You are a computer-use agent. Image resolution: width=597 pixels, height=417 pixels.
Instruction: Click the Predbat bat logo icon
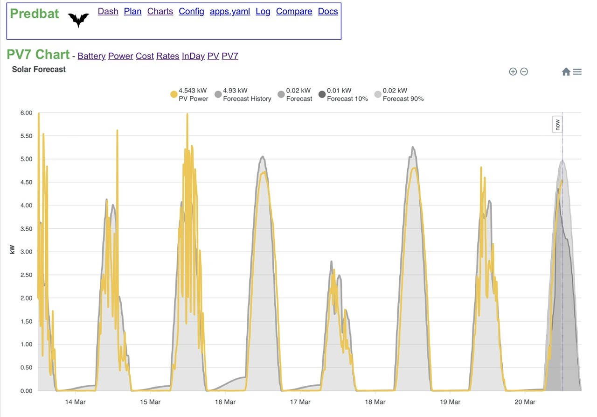(78, 20)
